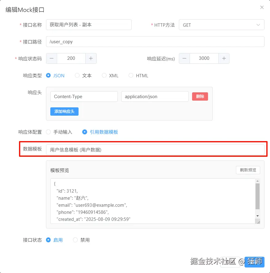This screenshot has height=273, width=270.
Task: Increase response delay with plus icon
Action: [x=224, y=58]
